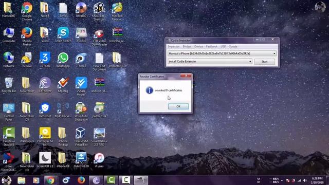
Task: Select the Wallpapers folder
Action: (x=27, y=135)
